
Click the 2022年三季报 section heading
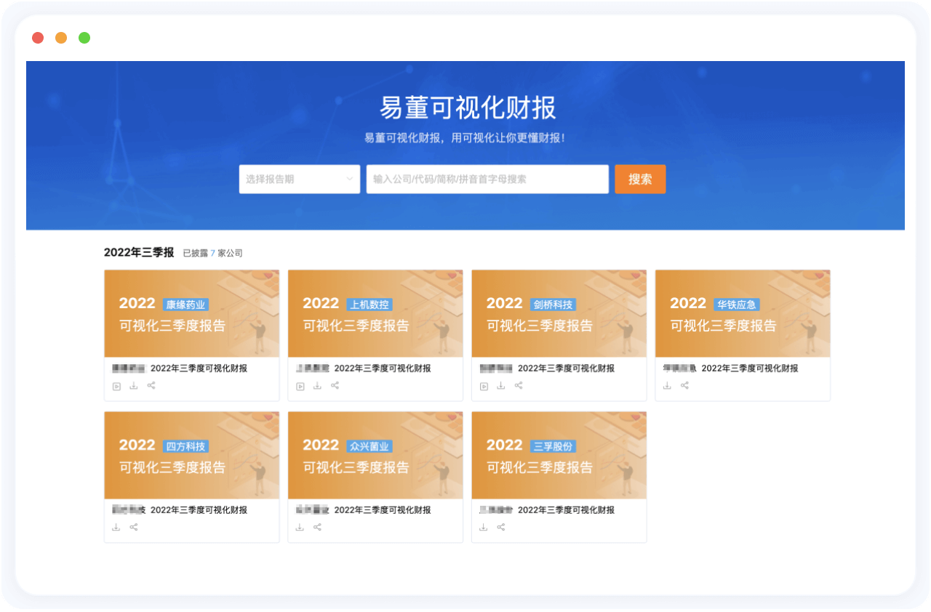pos(139,252)
